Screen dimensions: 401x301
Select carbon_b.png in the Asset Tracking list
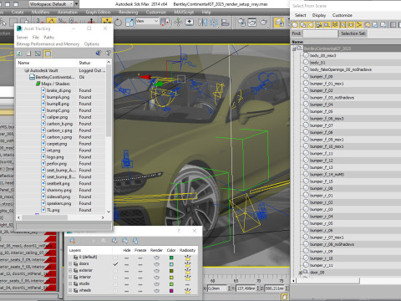59,124
